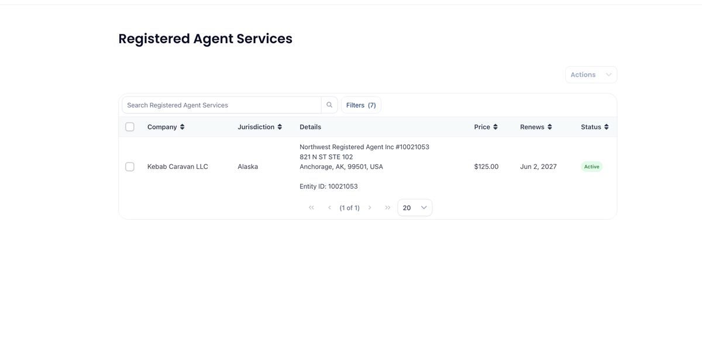The width and height of the screenshot is (702, 339).
Task: Click the Active status badge
Action: (x=591, y=167)
